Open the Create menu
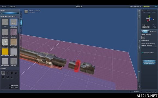Image resolution: width=158 pixels, height=98 pixels. [4, 7]
